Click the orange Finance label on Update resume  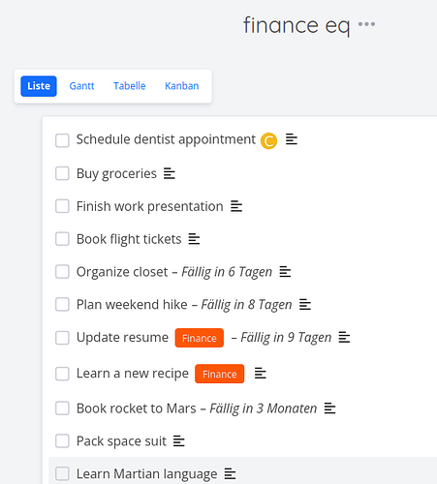pos(200,338)
